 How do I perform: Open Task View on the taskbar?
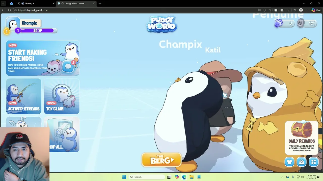tap(169, 177)
